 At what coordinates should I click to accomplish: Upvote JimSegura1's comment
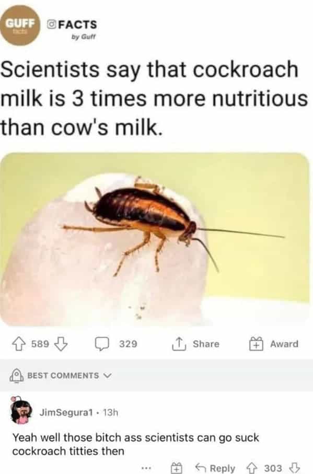pos(252,468)
